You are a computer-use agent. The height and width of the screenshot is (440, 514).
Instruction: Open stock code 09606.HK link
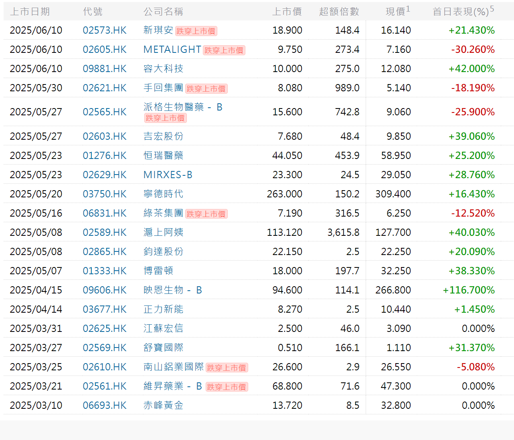point(105,290)
